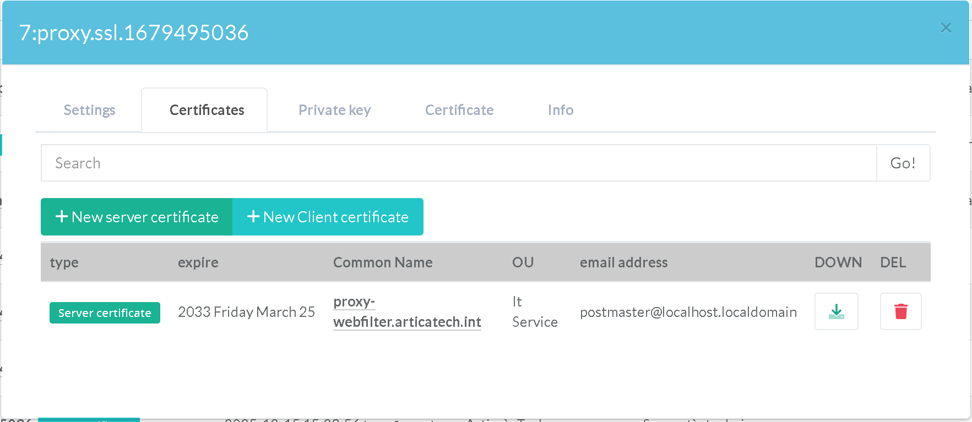Add a New Client certificate

coord(328,217)
